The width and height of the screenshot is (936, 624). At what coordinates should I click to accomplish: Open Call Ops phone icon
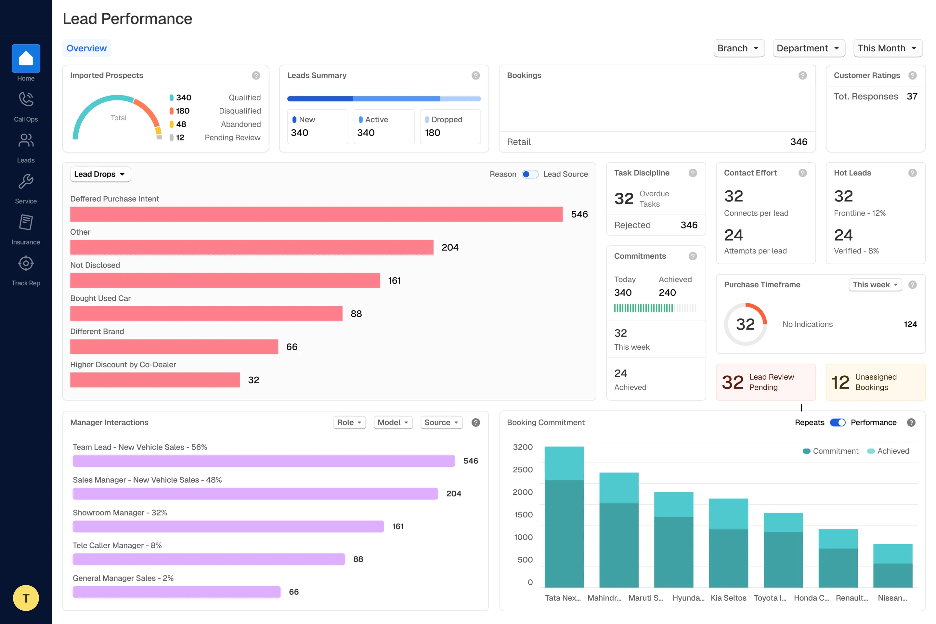coord(26,99)
